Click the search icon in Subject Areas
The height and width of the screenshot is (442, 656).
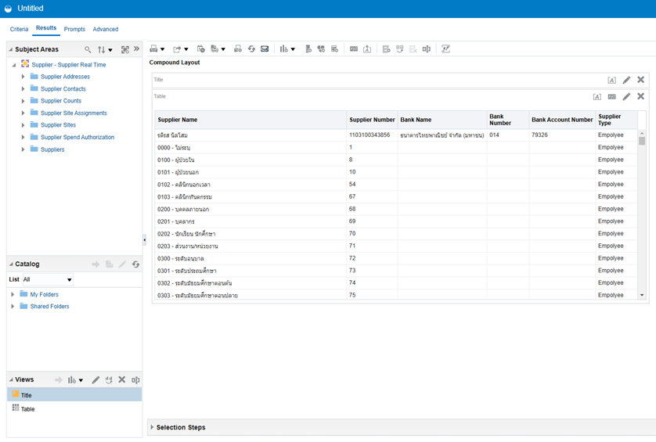(88, 49)
